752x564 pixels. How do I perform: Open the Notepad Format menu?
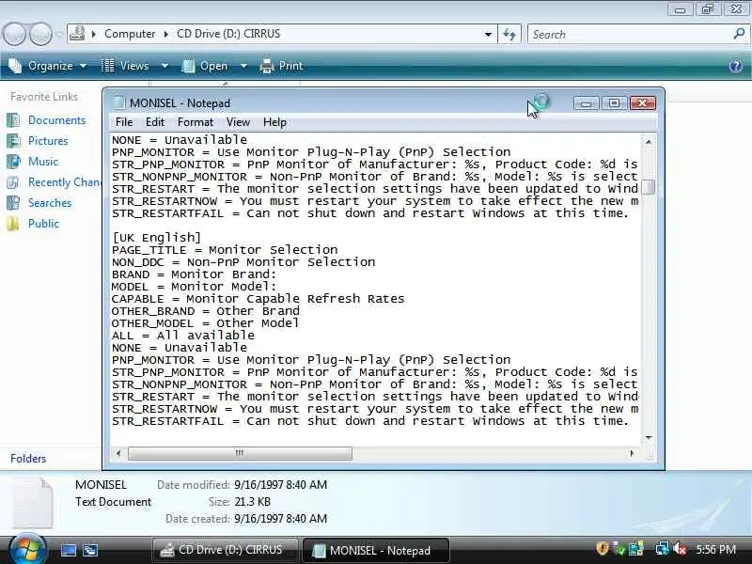(196, 122)
